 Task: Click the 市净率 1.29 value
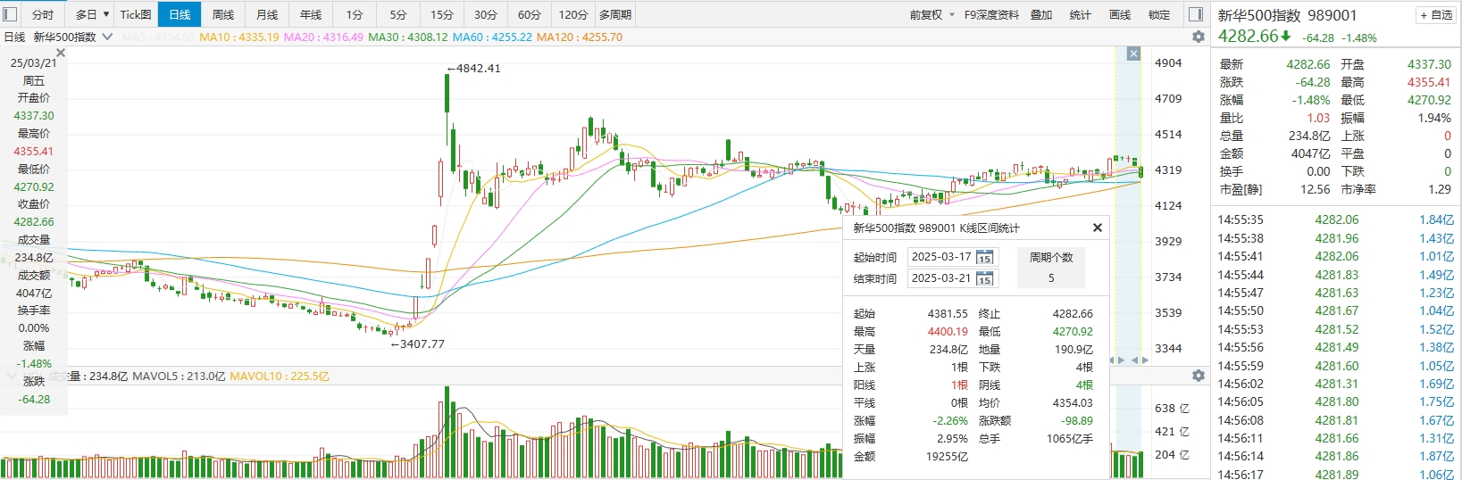pos(1439,189)
